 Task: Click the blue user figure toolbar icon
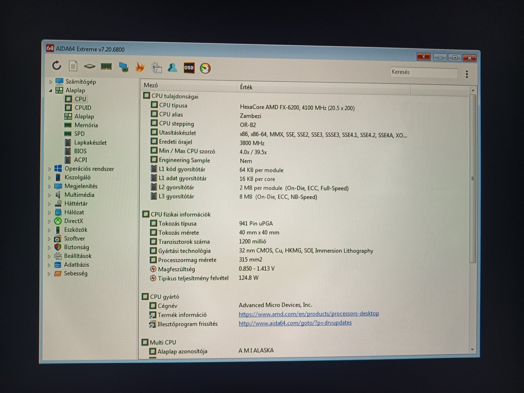coord(172,68)
